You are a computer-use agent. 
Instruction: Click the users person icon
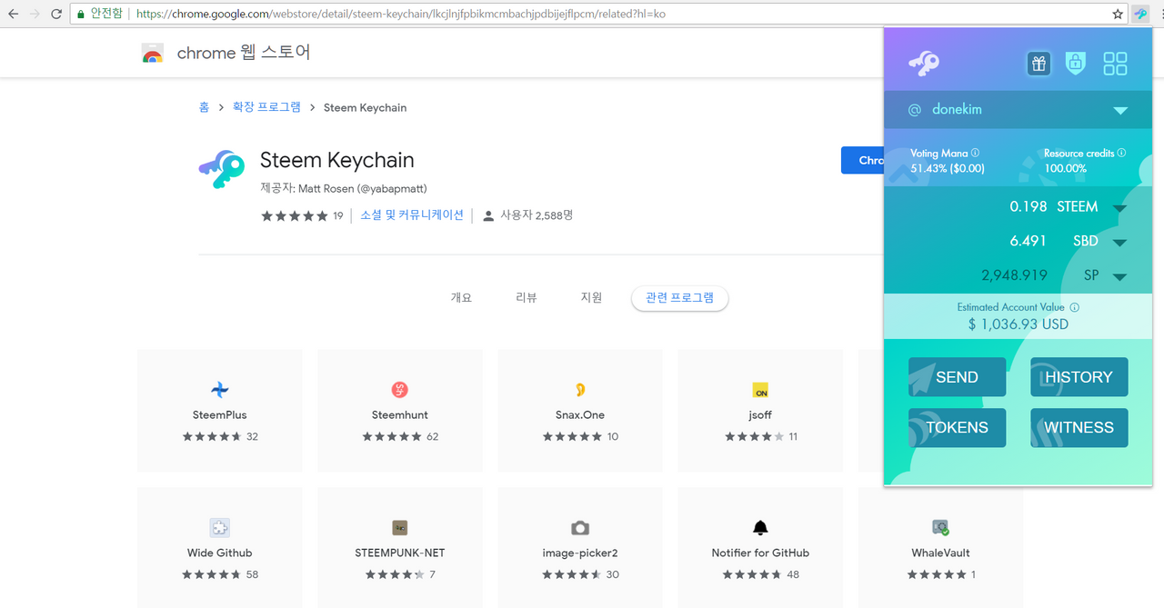(x=488, y=216)
